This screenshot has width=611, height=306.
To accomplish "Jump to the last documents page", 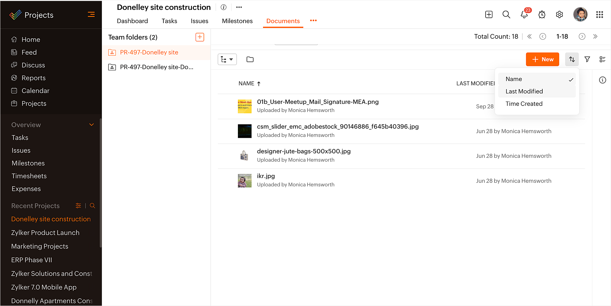I will coord(595,37).
